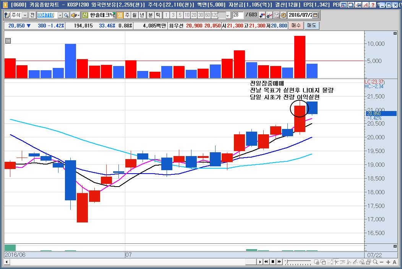Click the magnifier zoom icon at bottom
402x269 pixels.
point(375,262)
